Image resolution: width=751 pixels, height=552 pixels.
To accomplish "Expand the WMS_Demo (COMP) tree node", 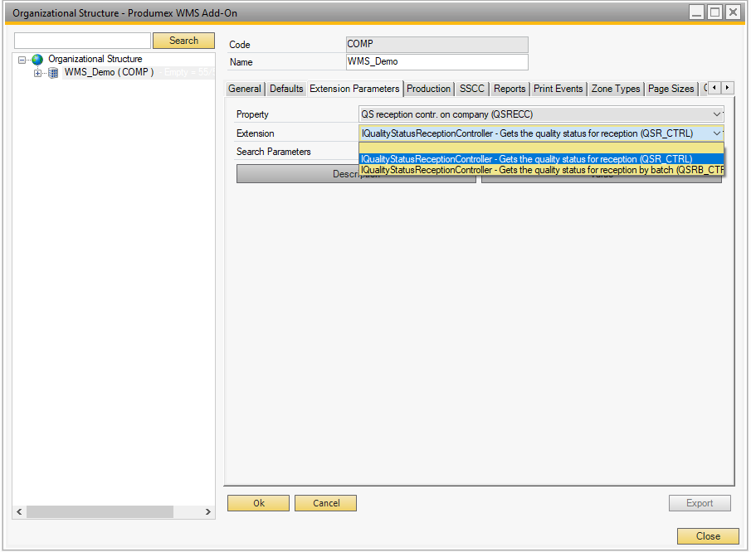I will point(37,73).
